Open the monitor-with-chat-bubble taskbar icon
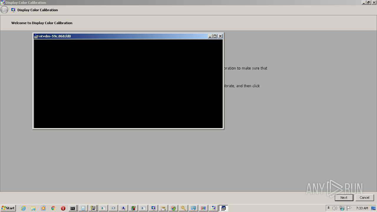This screenshot has height=212, width=377. click(193, 208)
